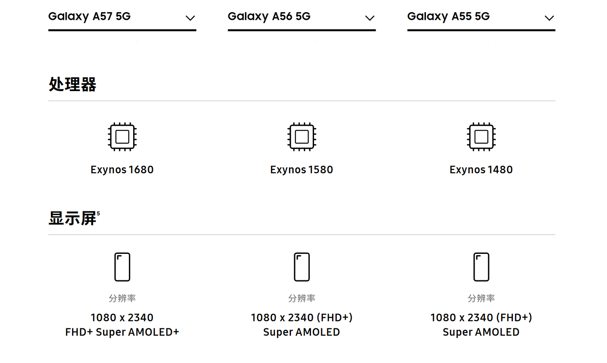Click the phone display icon in the Galaxy A57 column
The height and width of the screenshot is (363, 607).
point(122,267)
